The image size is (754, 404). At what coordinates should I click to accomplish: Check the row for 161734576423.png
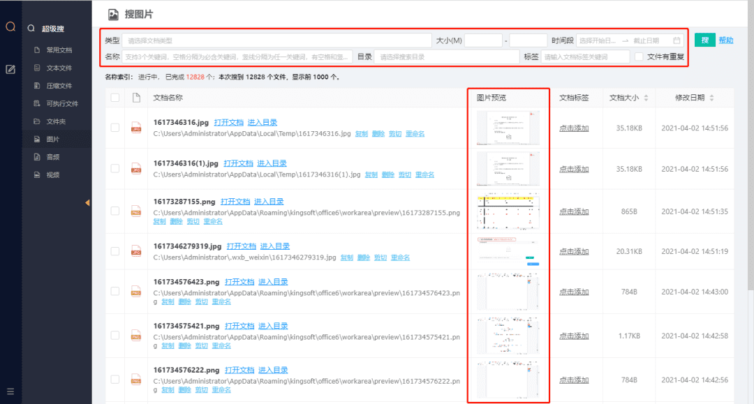coord(115,291)
